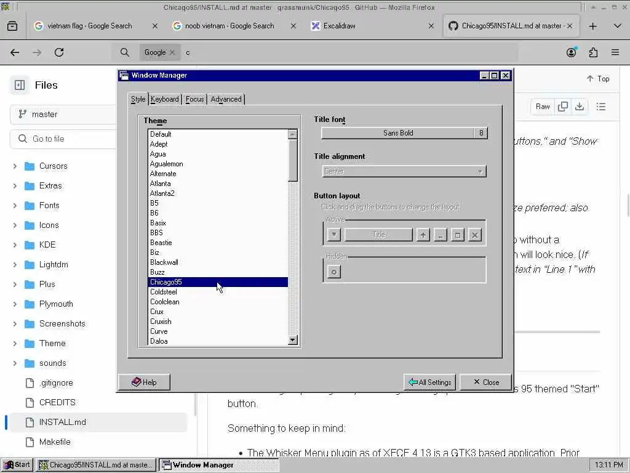Image resolution: width=630 pixels, height=473 pixels.
Task: Select the Chicago95 theme
Action: point(218,282)
